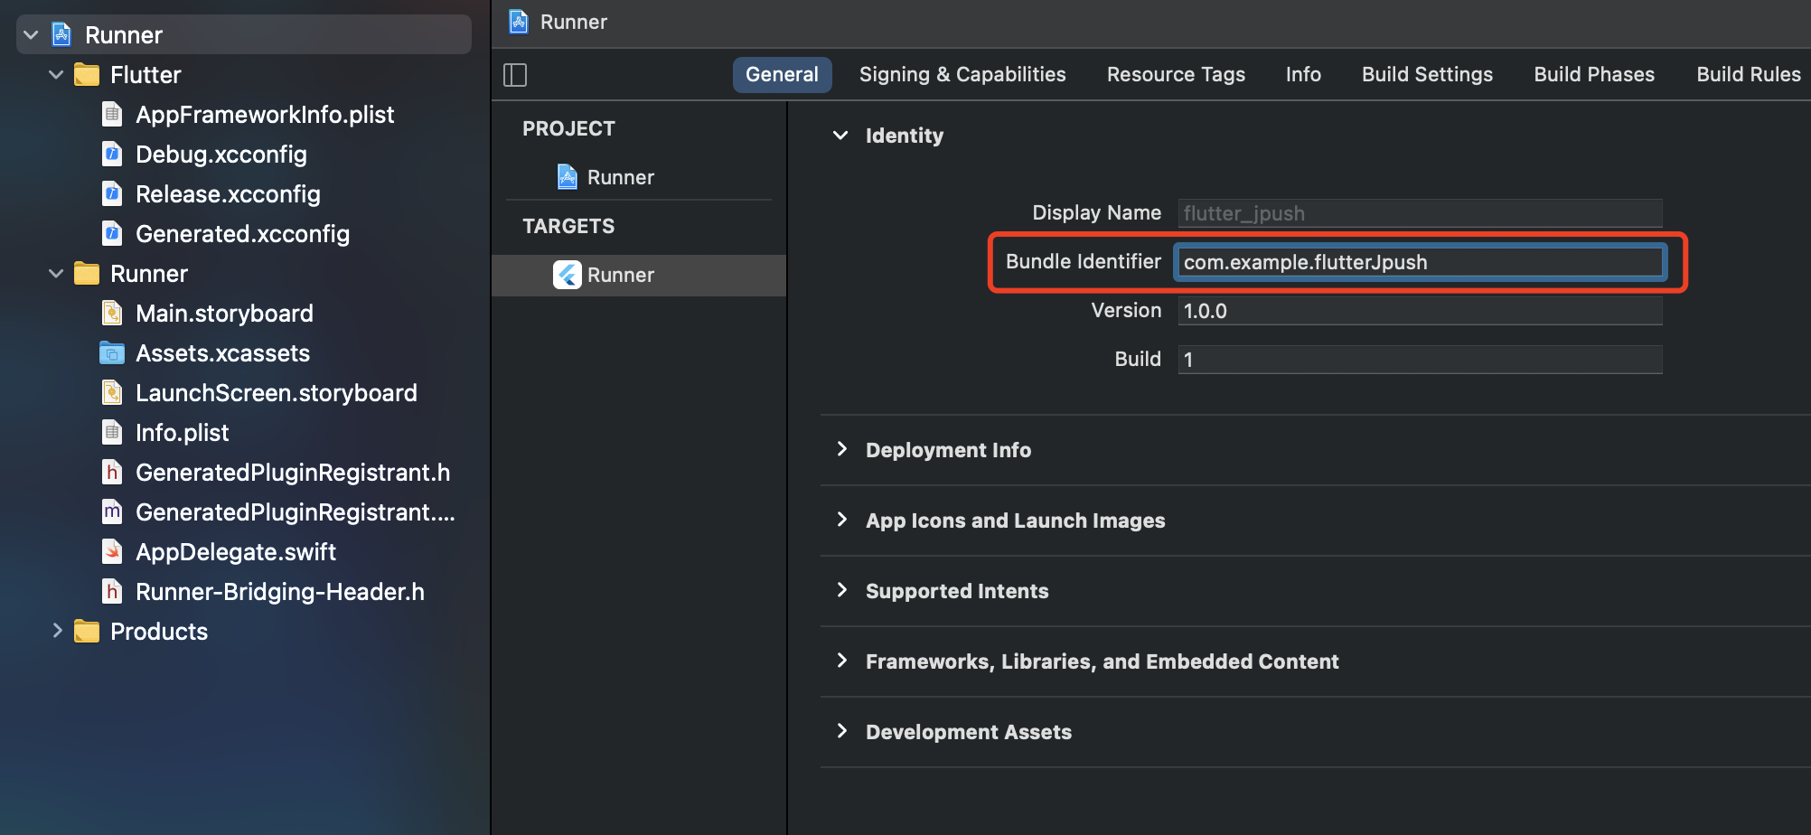Click the Identity section heading
Image resolution: width=1811 pixels, height=835 pixels.
pyautogui.click(x=905, y=136)
